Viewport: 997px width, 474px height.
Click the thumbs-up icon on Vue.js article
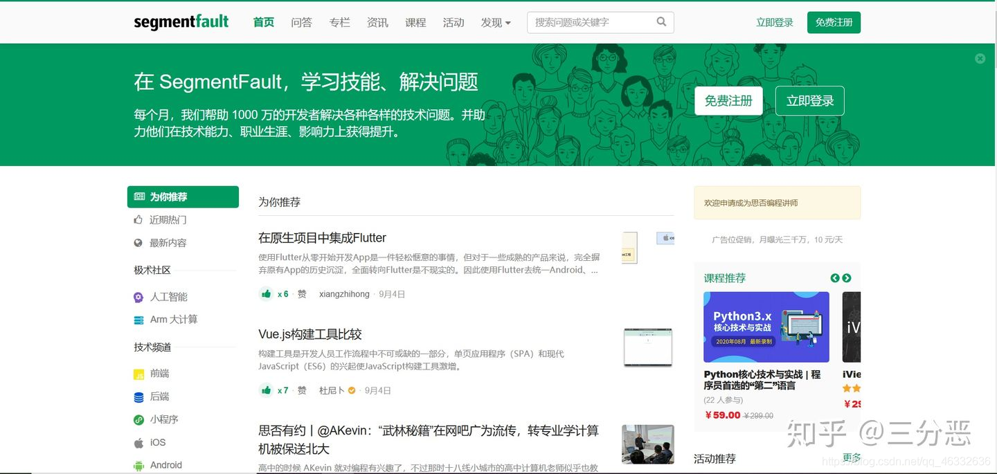[266, 390]
